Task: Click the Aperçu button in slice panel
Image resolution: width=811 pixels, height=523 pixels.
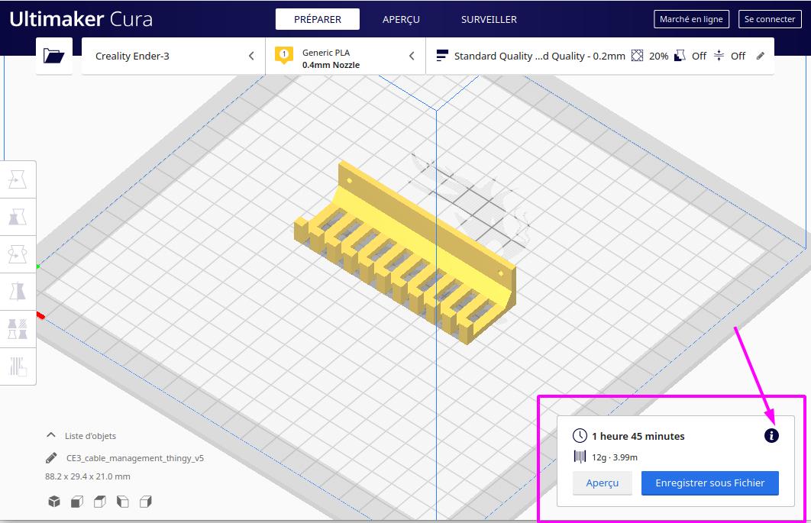Action: tap(602, 483)
